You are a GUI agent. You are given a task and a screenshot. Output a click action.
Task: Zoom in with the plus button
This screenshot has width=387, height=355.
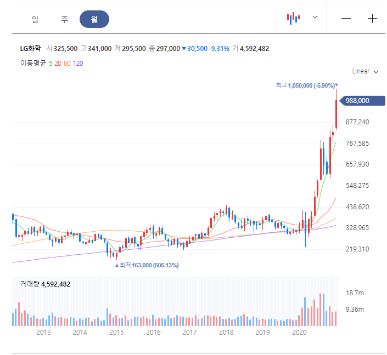click(372, 19)
